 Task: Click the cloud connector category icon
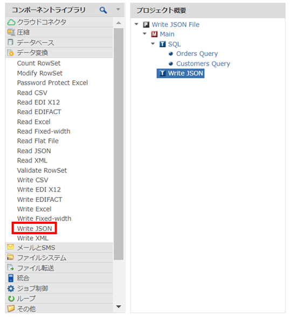coord(11,22)
